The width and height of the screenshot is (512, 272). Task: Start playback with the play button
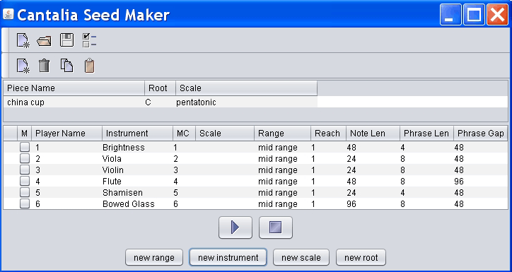click(235, 227)
